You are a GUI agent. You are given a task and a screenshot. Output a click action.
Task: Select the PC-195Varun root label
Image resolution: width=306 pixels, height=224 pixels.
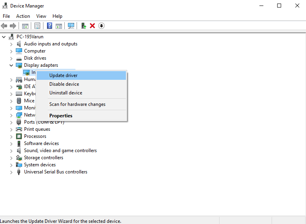pos(30,37)
